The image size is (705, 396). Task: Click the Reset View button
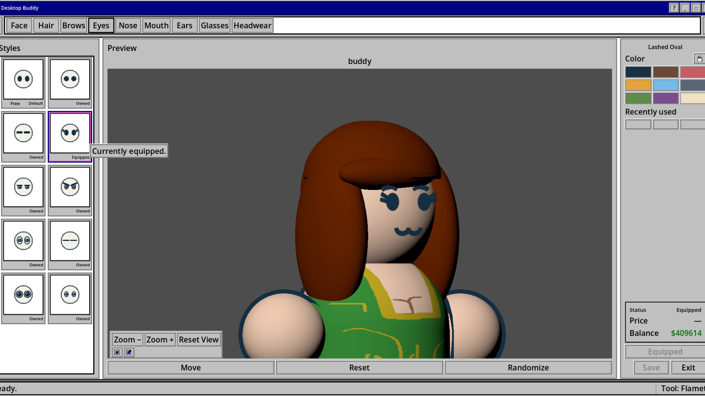199,340
